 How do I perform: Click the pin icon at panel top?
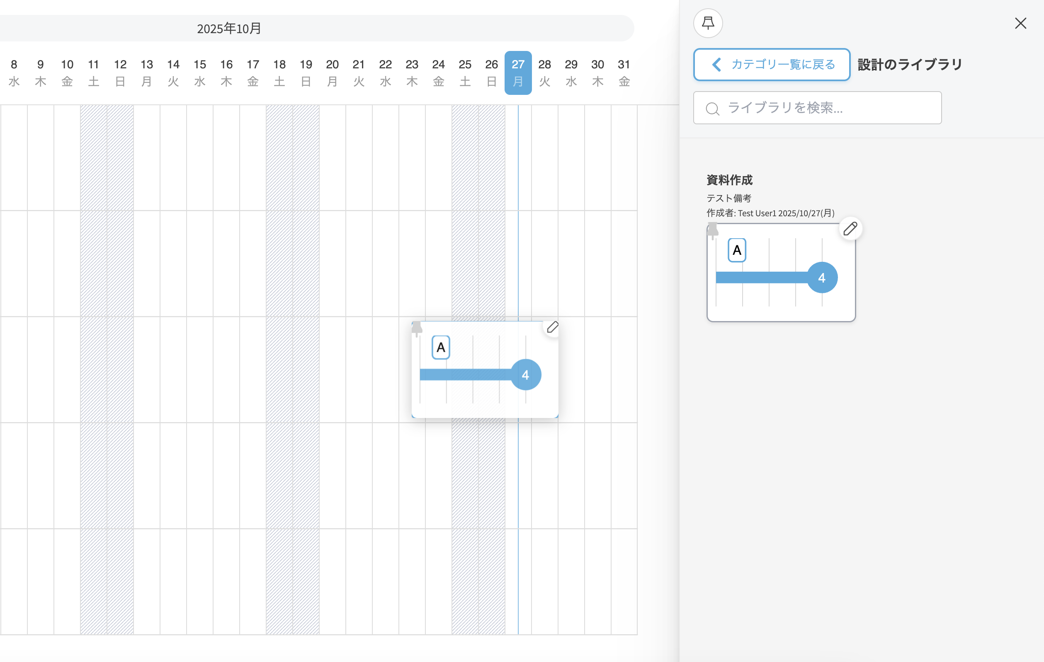pyautogui.click(x=708, y=23)
